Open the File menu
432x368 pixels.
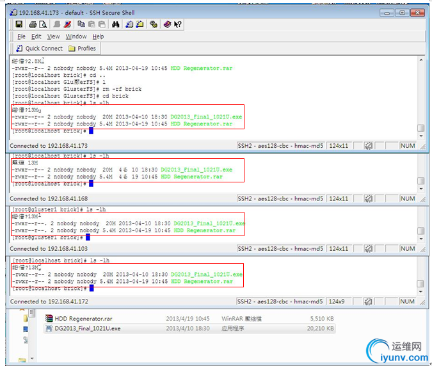click(x=21, y=36)
